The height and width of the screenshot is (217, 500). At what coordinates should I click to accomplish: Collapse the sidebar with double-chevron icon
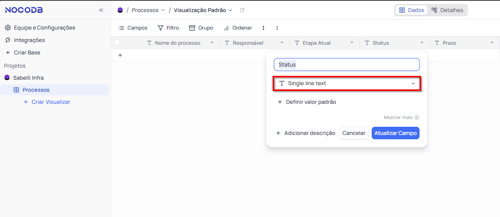pos(101,10)
